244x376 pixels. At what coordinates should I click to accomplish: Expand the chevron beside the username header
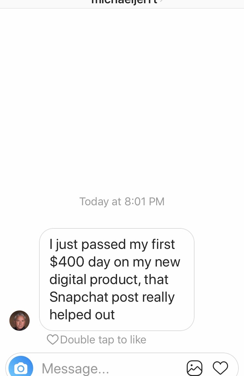pos(161,1)
